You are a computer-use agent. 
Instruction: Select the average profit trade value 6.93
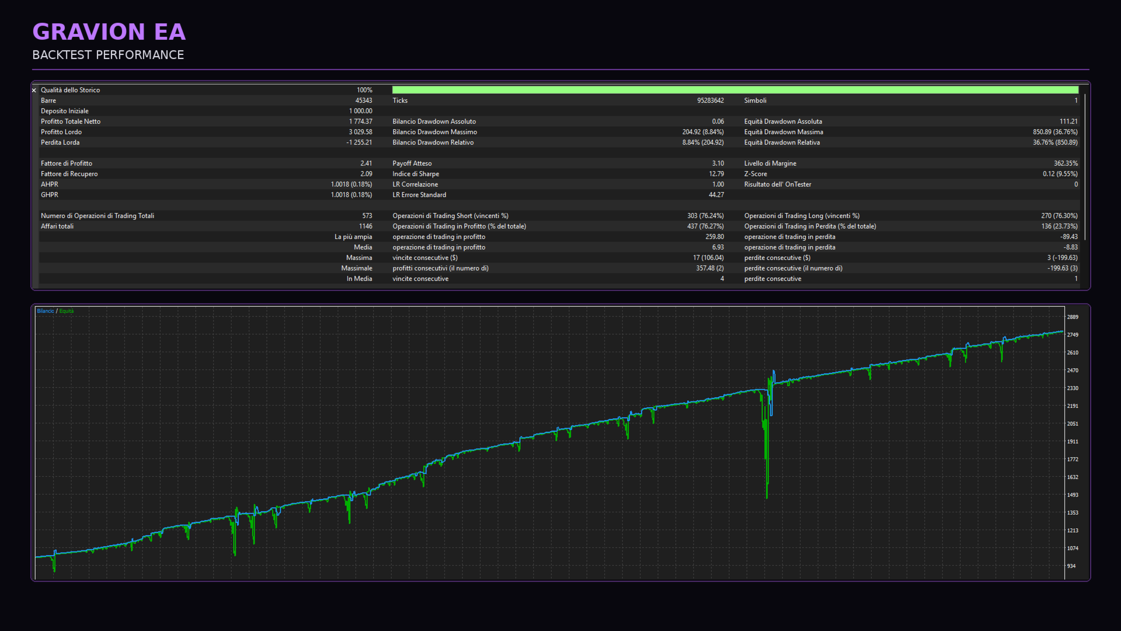pos(718,248)
